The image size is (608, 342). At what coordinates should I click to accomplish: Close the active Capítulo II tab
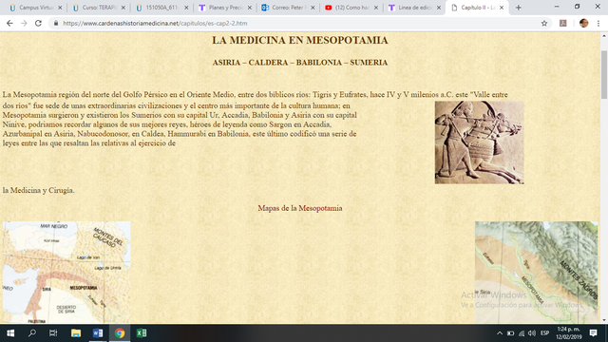[x=502, y=8]
